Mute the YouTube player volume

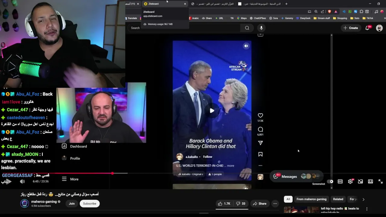click(22, 181)
